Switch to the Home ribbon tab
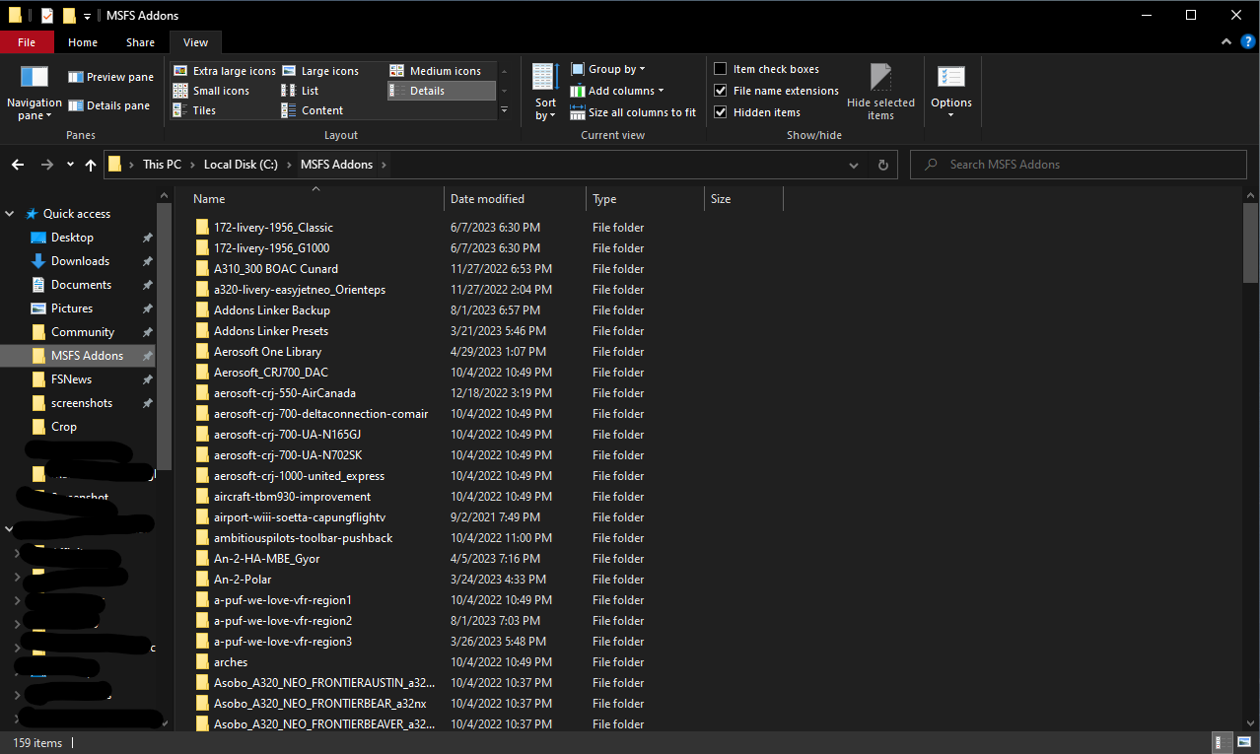This screenshot has height=754, width=1260. pyautogui.click(x=83, y=42)
